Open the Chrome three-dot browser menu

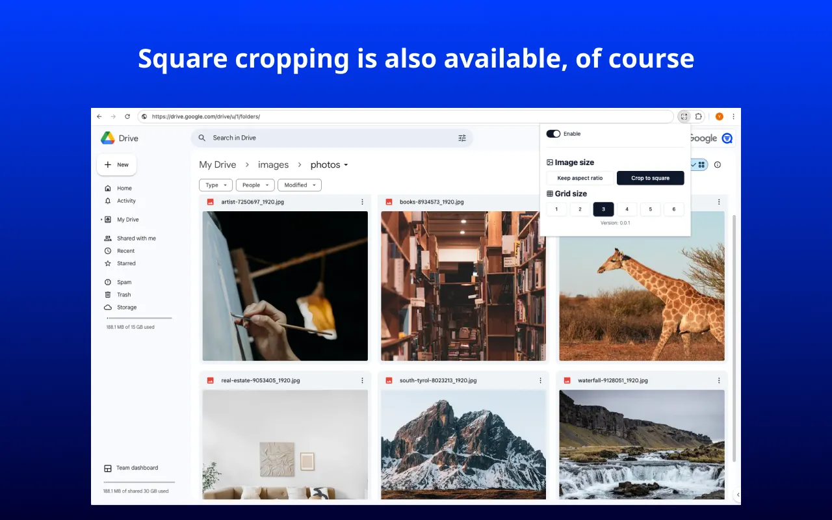click(733, 116)
